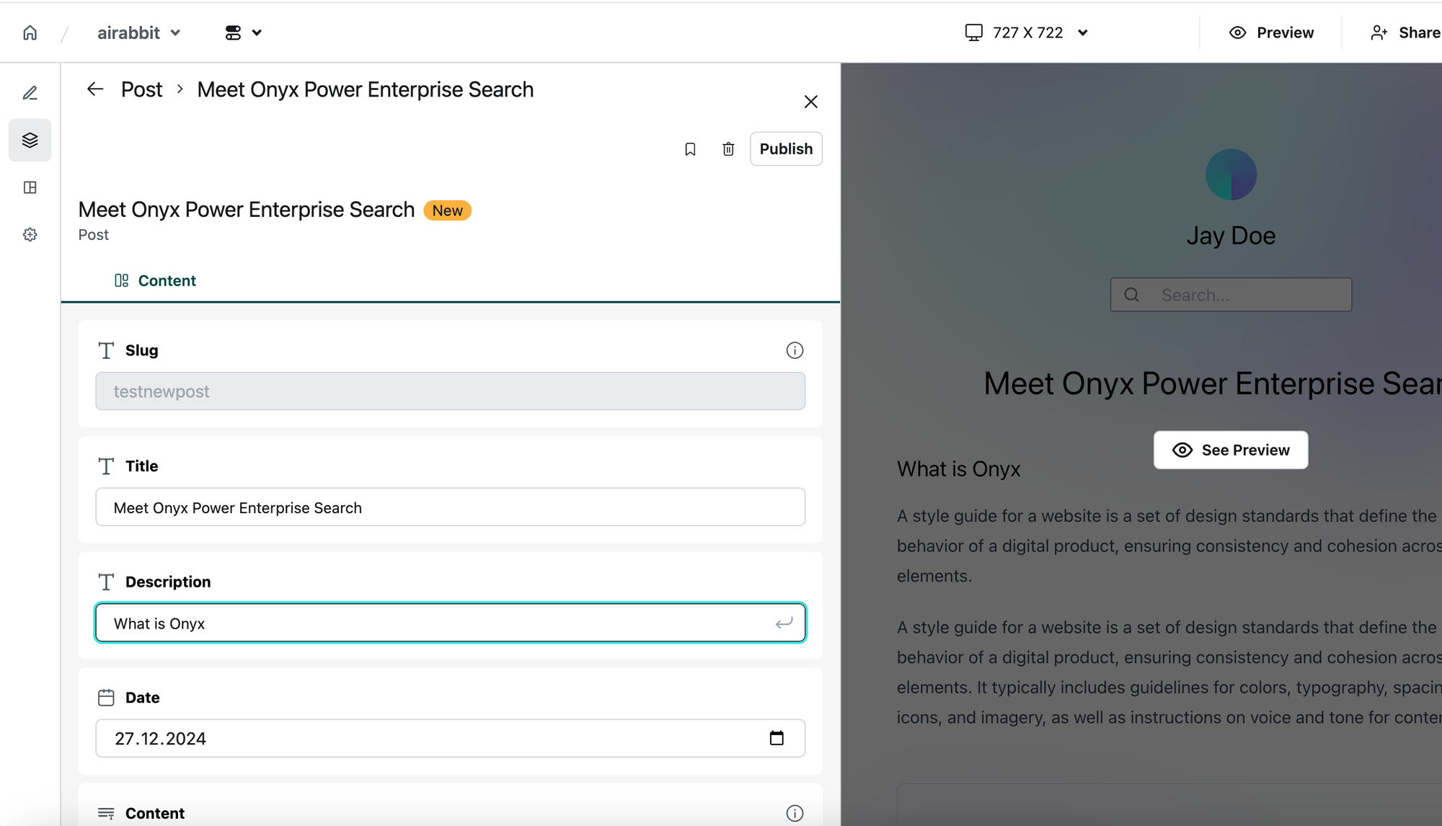Open the toggle-icon dropdown next to airabbit
The width and height of the screenshot is (1442, 826).
[x=243, y=32]
